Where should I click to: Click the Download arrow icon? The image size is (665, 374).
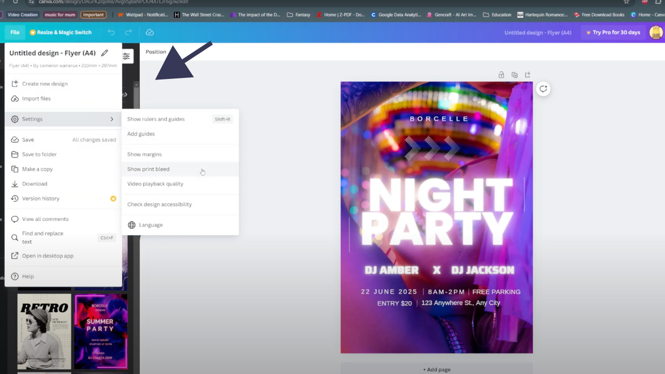coord(15,184)
